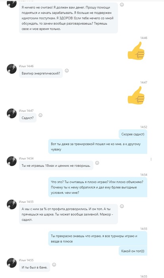Click avatar next to "И ты был в бане."
The width and height of the screenshot is (164, 278).
[x=12, y=263]
